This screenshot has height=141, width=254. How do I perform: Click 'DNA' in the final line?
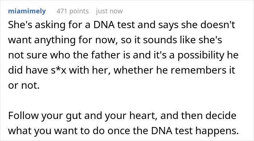coord(162,131)
